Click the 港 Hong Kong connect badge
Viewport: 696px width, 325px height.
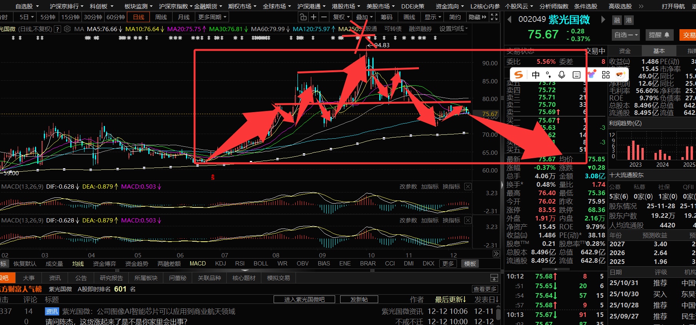point(629,20)
